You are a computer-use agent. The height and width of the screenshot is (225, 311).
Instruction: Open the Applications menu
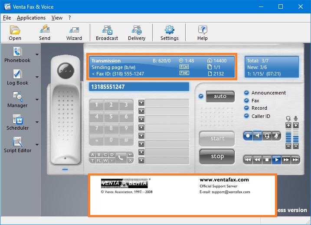(31, 18)
